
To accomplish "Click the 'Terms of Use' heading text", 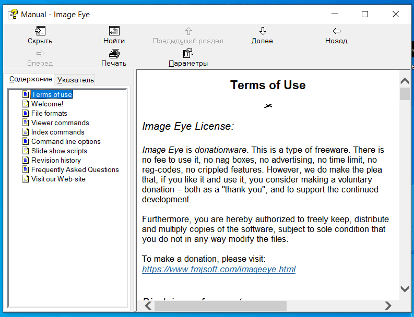I will pos(268,85).
